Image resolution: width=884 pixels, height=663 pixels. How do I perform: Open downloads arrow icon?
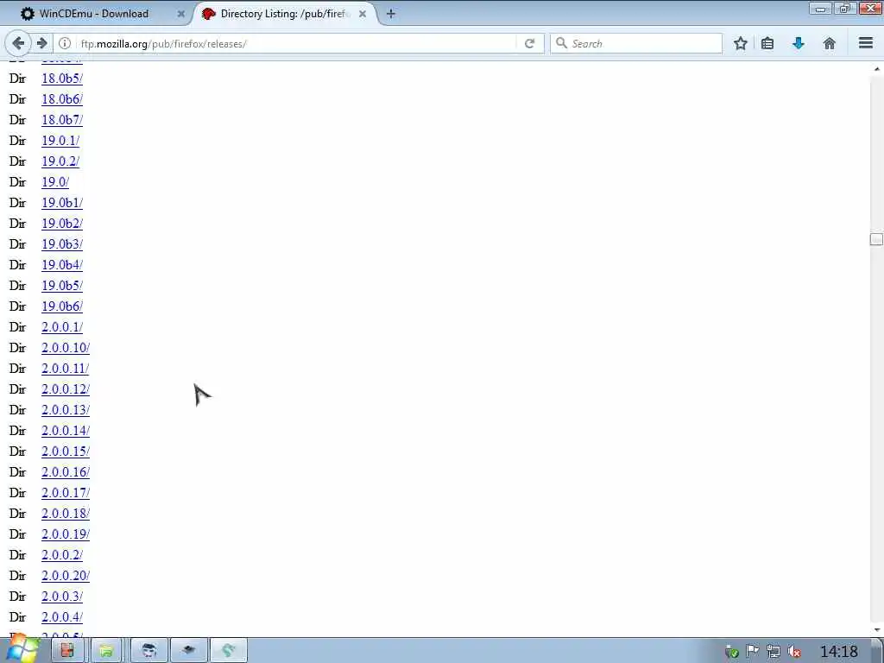(x=799, y=43)
